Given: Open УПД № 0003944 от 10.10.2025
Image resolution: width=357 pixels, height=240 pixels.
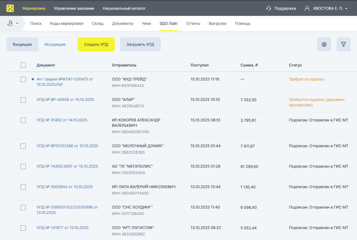Looking at the screenshot, I should click(x=65, y=187).
